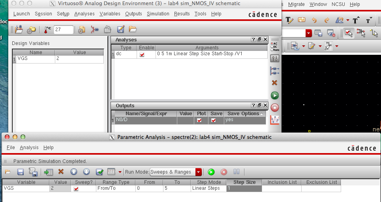Click the green arrow add-row table icon
381x202 pixels.
(48, 172)
